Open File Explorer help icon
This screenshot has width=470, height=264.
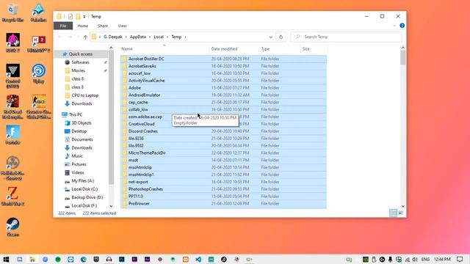[x=402, y=26]
